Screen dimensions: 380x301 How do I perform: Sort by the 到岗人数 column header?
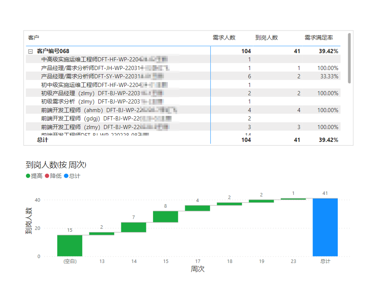click(x=266, y=38)
